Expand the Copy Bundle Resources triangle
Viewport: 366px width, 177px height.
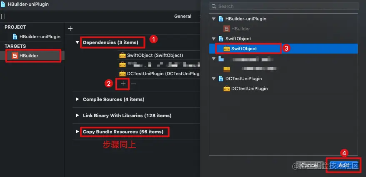77,132
